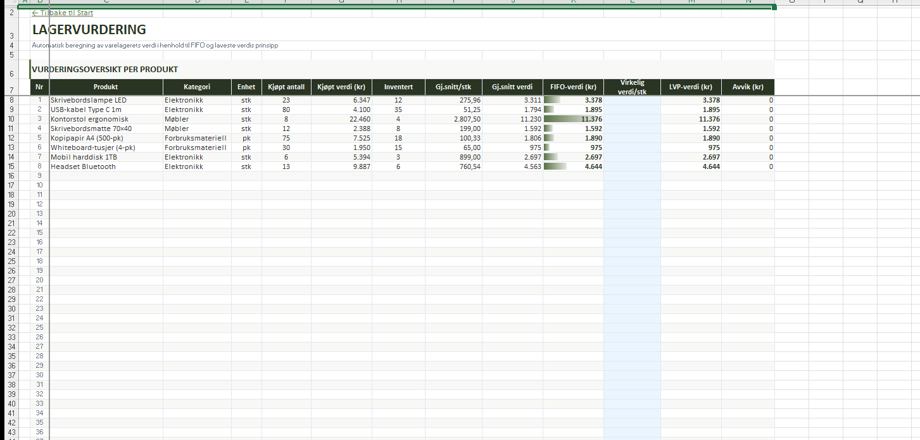Select the Nr cell numbered 20

pos(39,280)
